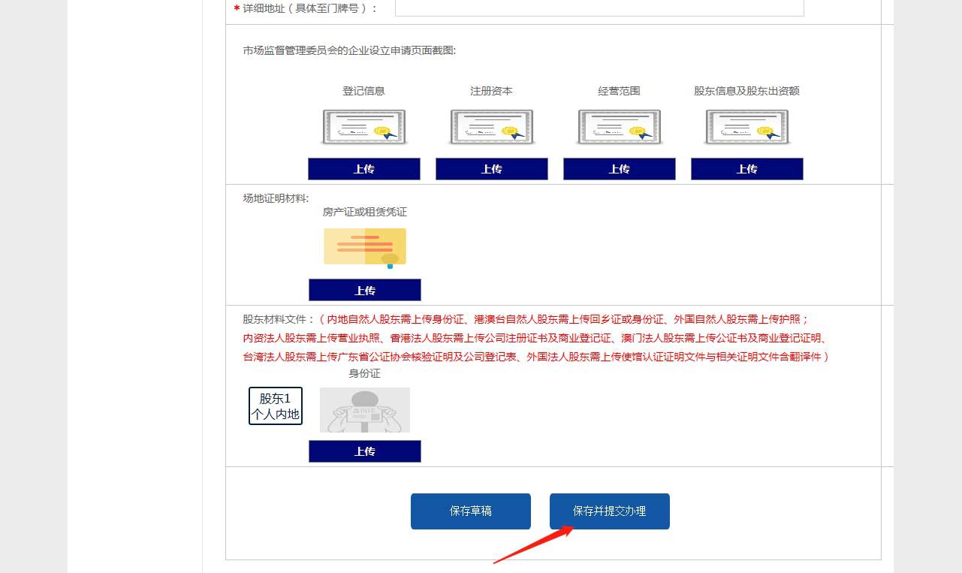
Task: Click the 身份证 label text
Action: pos(365,373)
